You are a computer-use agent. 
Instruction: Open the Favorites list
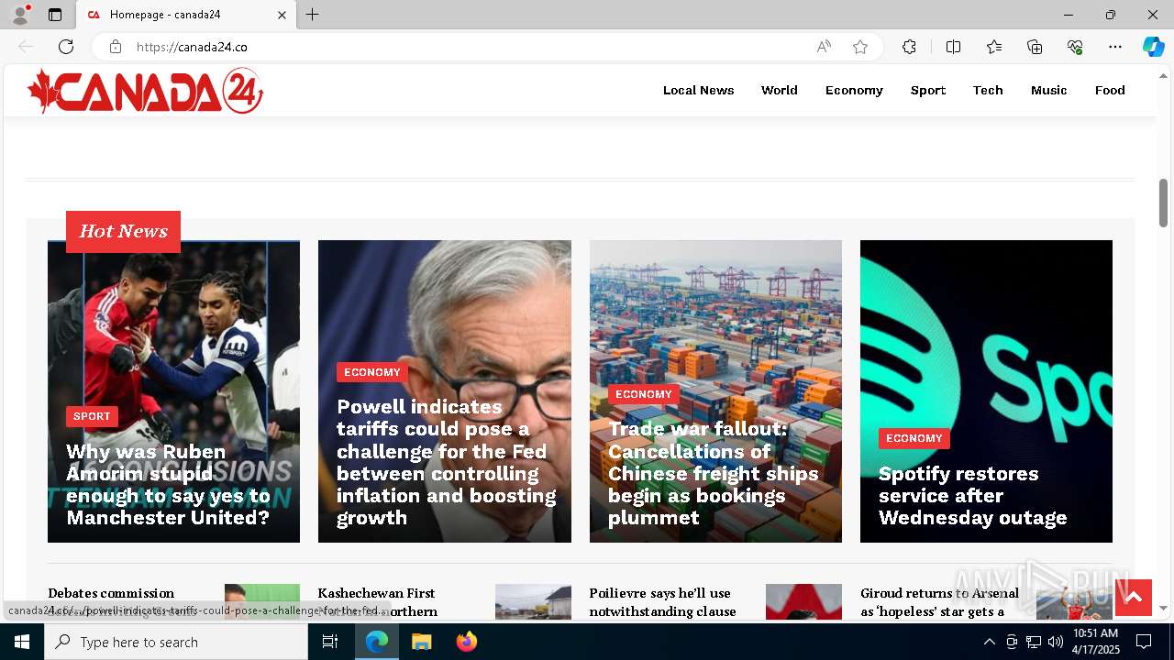pyautogui.click(x=994, y=47)
